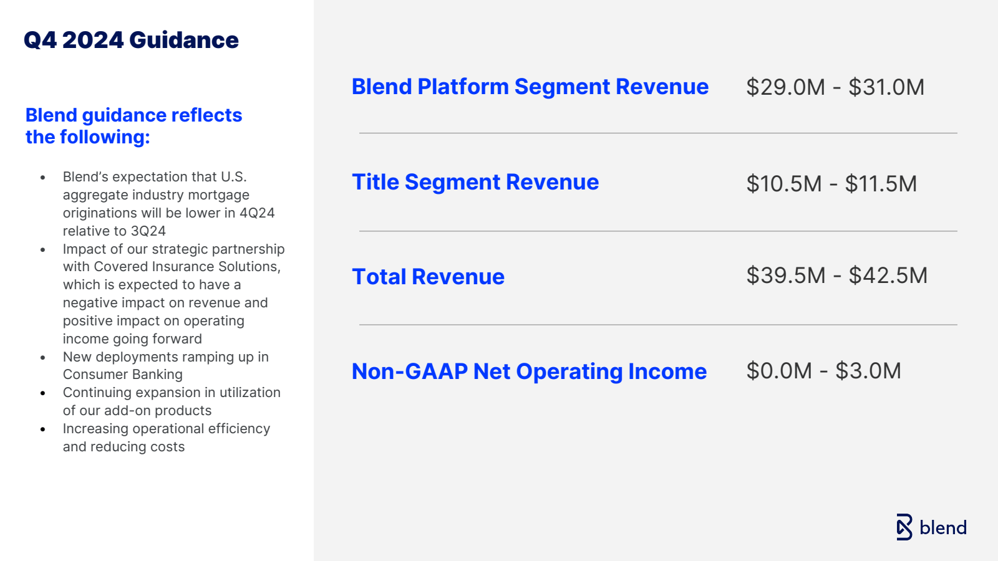Click the divider below Title Segment Revenue
Screen dimensions: 998x561
(x=657, y=231)
